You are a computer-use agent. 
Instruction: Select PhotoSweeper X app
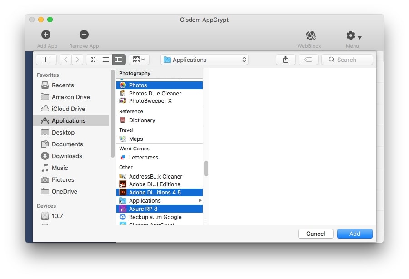(160, 100)
